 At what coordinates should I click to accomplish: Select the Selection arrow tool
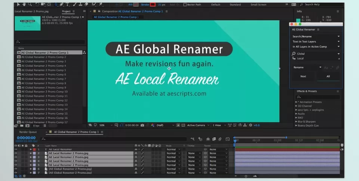point(19,4)
